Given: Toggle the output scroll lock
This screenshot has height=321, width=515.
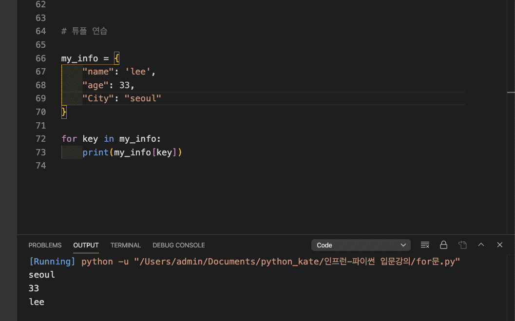Looking at the screenshot, I should 443,245.
